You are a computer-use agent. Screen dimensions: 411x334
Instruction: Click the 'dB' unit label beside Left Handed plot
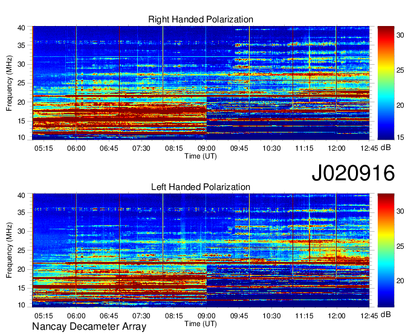[386, 315]
